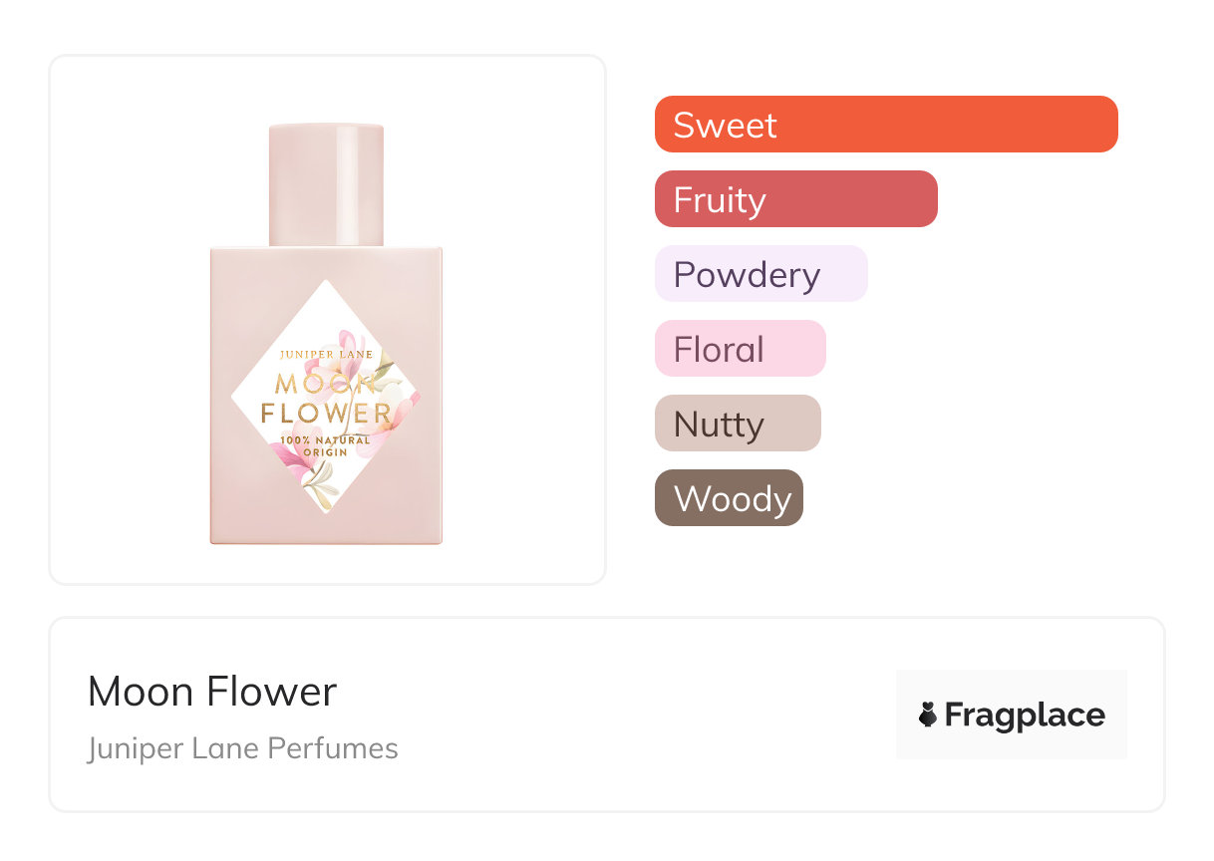Click the perfume bottle cap

tap(326, 183)
